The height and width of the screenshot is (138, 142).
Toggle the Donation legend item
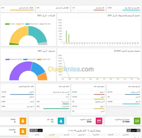click(x=10, y=24)
